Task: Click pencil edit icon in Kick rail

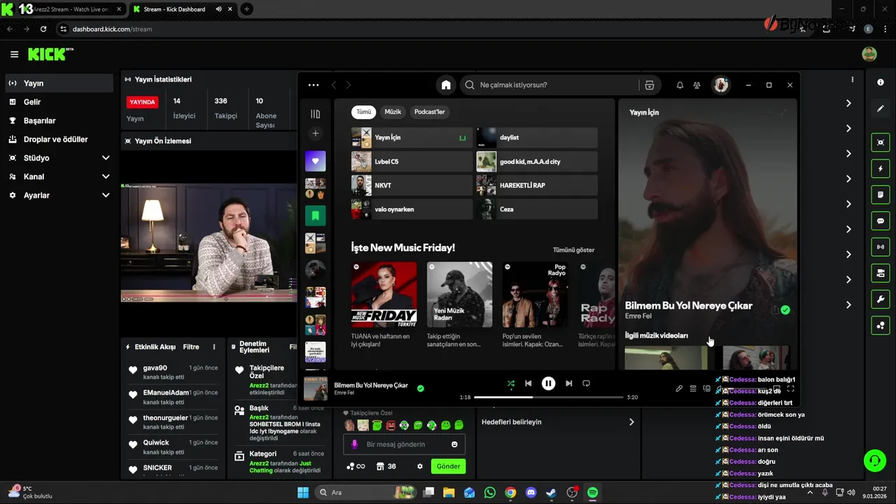Action: pos(881,108)
